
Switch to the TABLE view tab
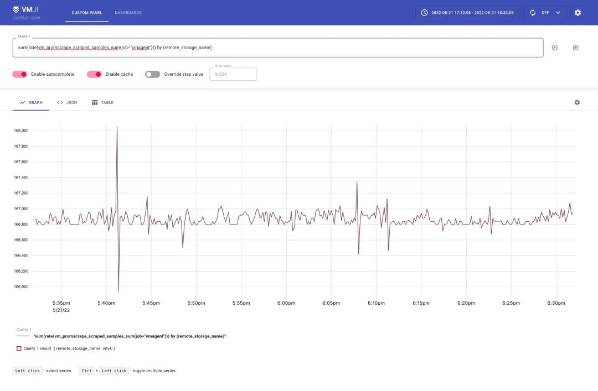point(102,102)
